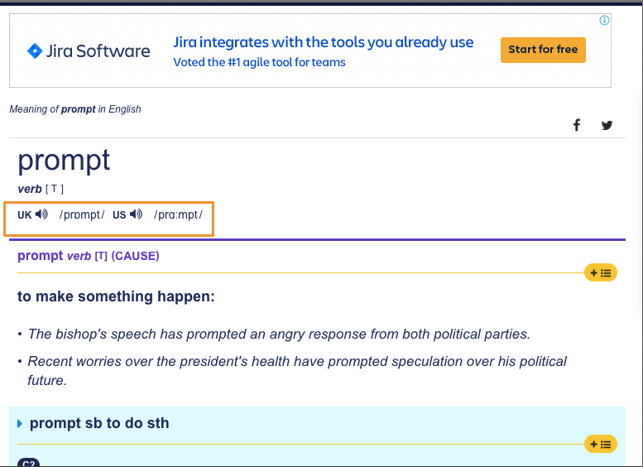Share the entry on Twitter
This screenshot has height=467, width=643.
click(607, 125)
